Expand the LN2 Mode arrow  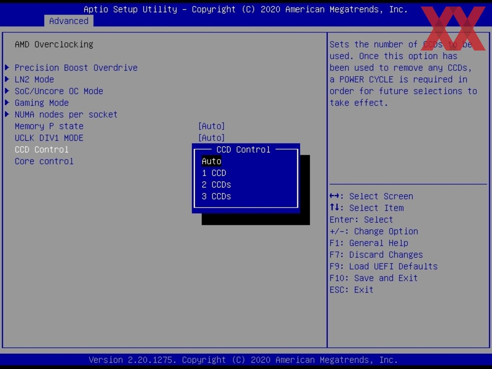pos(7,79)
